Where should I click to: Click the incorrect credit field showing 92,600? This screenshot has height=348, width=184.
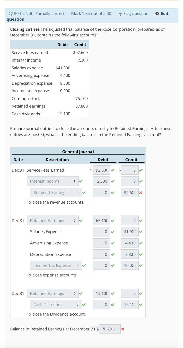point(129,193)
